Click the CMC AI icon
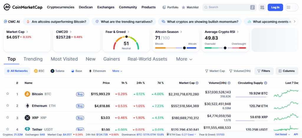 [6, 22]
